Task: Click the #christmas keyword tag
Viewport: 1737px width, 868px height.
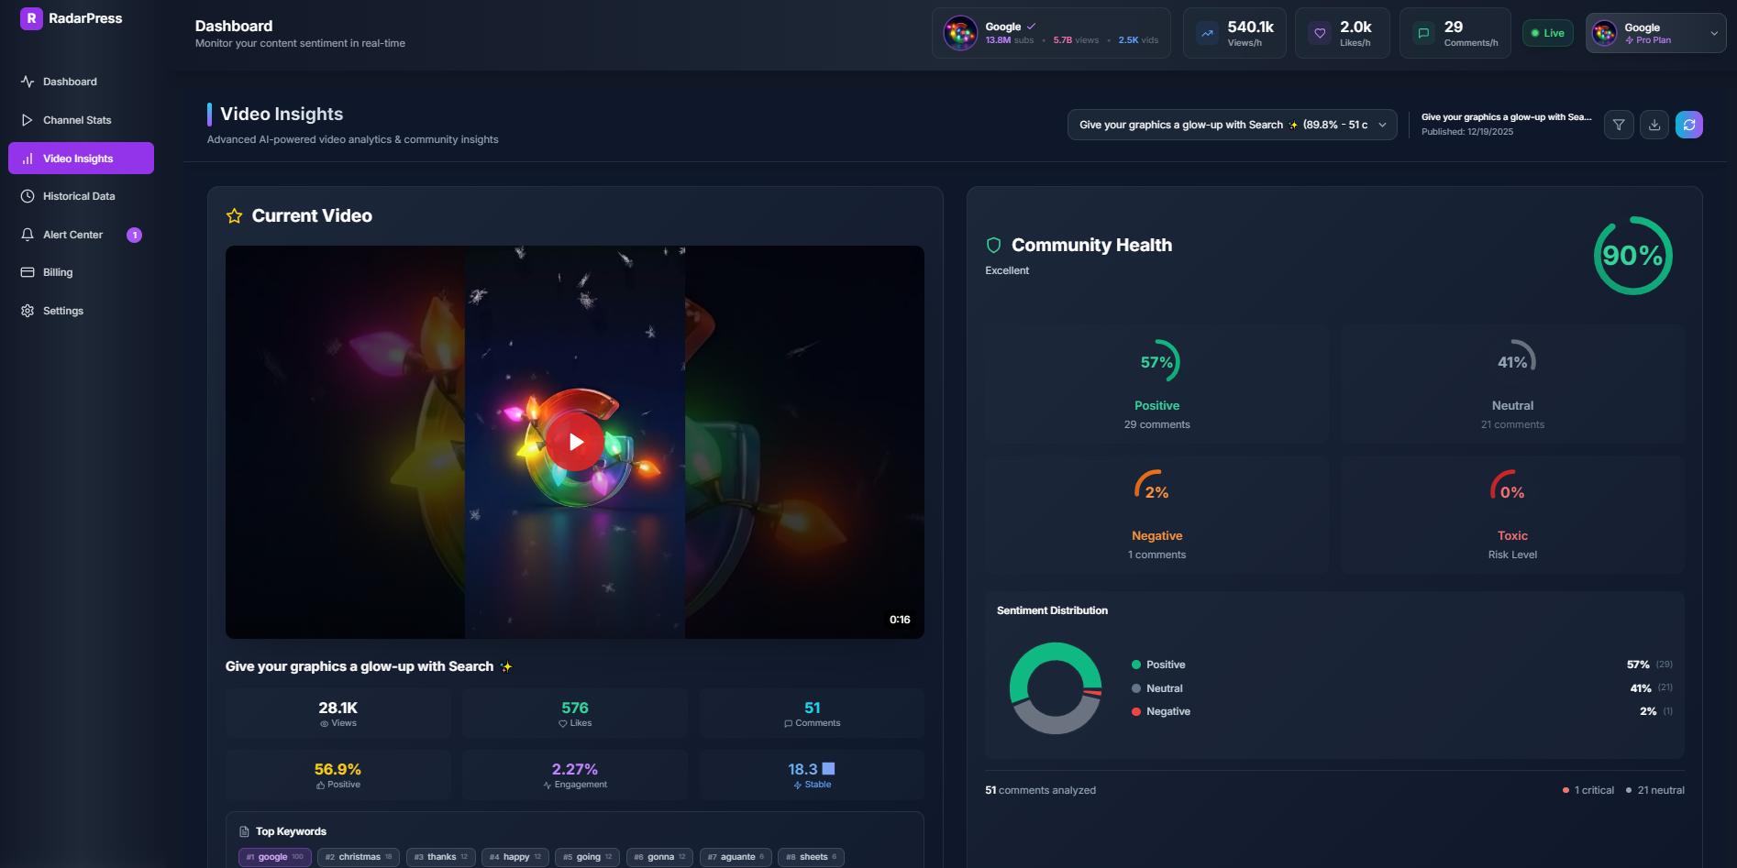Action: (x=358, y=856)
